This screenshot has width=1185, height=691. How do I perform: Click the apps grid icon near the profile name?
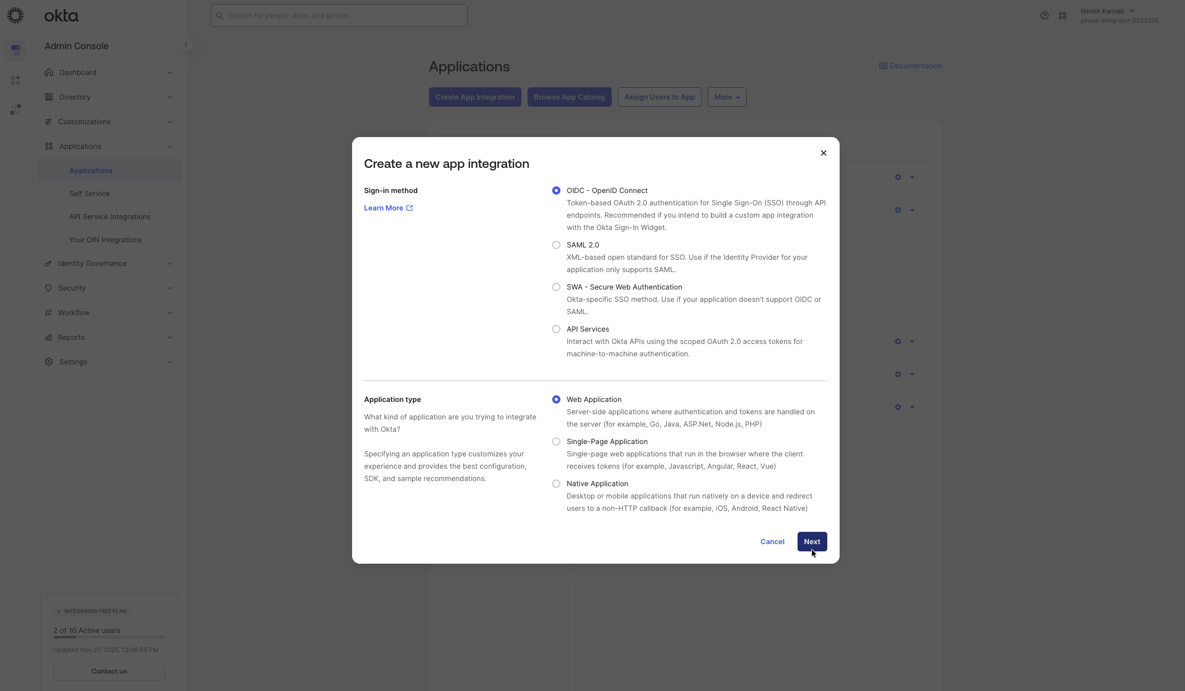click(1062, 15)
